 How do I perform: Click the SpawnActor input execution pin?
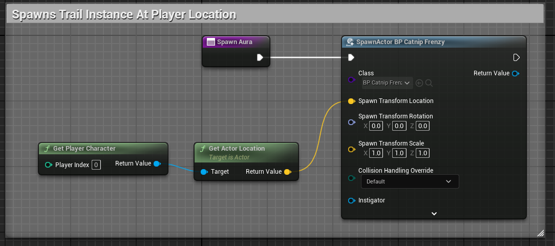(x=351, y=57)
